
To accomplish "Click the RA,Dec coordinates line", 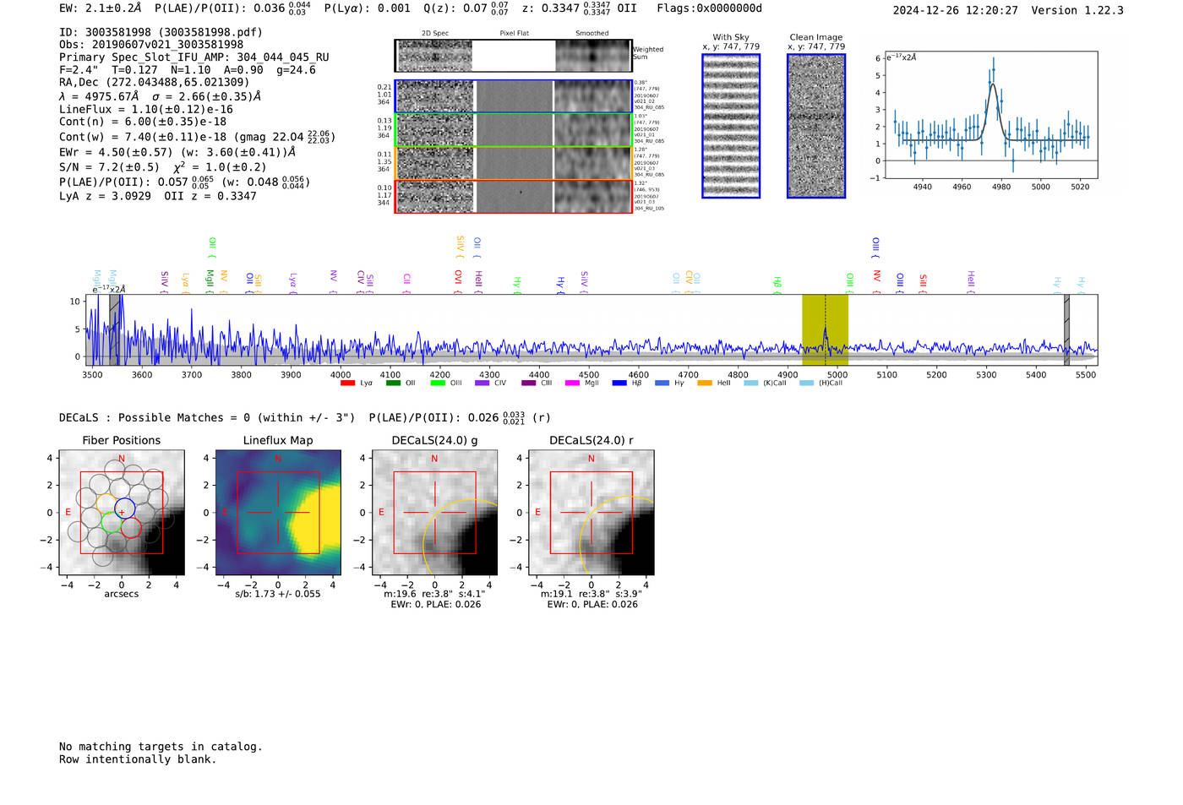I will [x=155, y=82].
